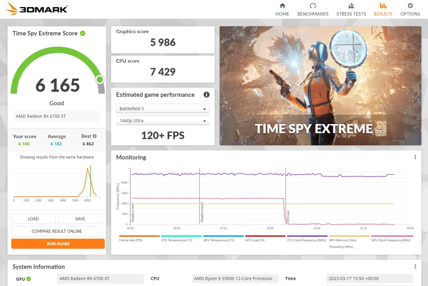Click the Time Spy Extreme artwork thumbnail
Image resolution: width=428 pixels, height=286 pixels.
pos(320,86)
